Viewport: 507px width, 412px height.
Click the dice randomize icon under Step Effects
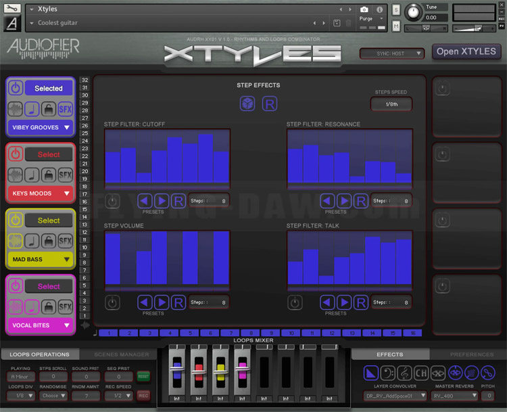pyautogui.click(x=247, y=104)
